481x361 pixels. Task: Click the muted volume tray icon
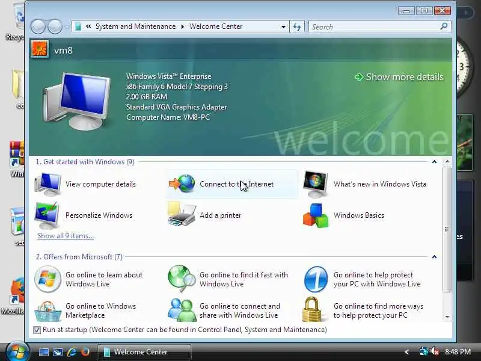(435, 351)
